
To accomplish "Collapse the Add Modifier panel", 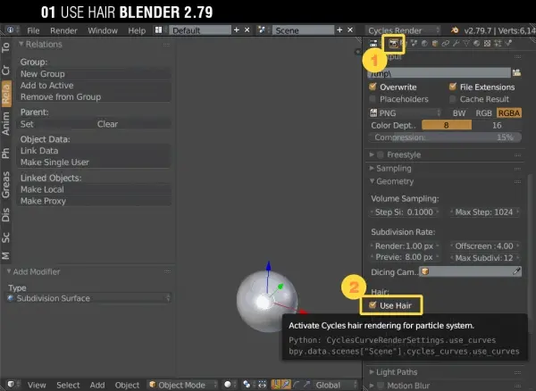I will [x=9, y=271].
